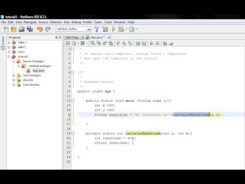
Task: Click the New File toolbar icon
Action: point(6,29)
